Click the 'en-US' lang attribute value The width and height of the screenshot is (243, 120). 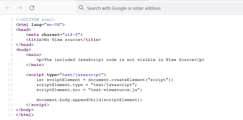(x=53, y=25)
